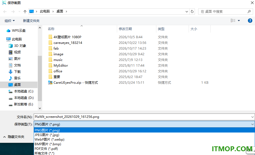
Task: Select 桌面 in the sidebar
Action: [19, 85]
